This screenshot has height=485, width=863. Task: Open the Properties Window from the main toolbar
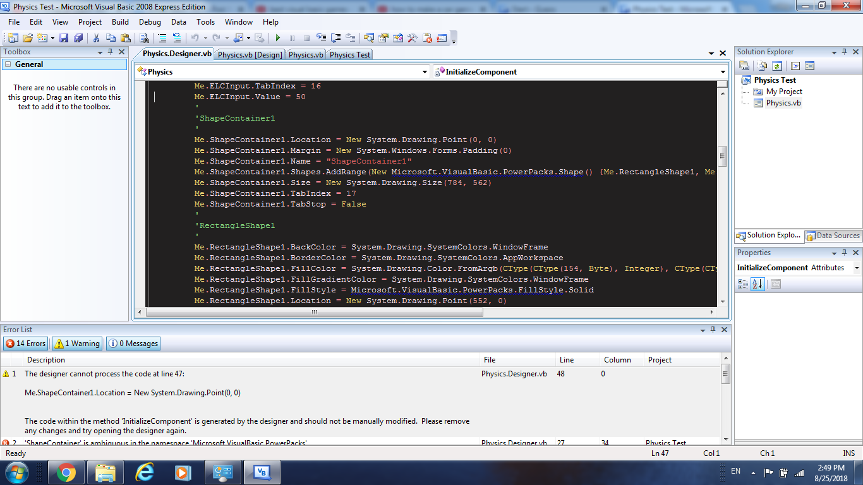[383, 38]
